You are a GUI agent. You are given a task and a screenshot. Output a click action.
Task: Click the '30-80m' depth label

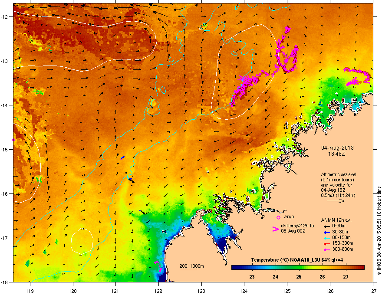(x=340, y=232)
